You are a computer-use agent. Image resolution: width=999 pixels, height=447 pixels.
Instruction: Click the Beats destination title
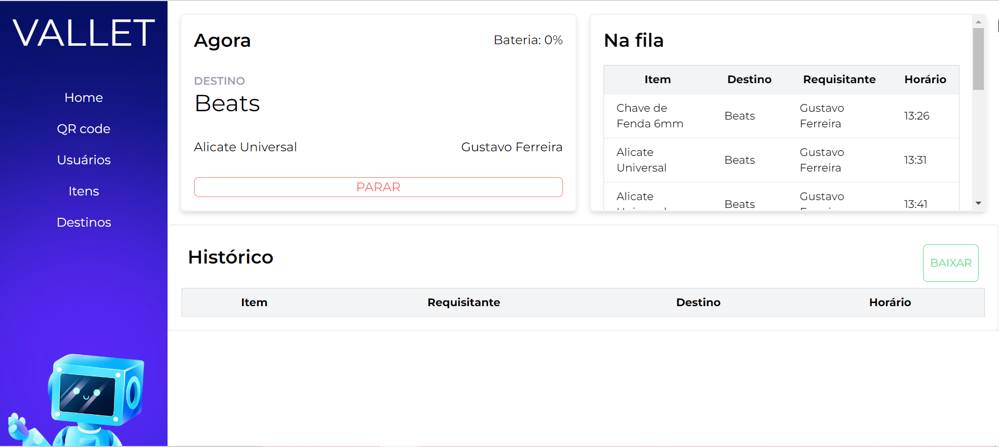coord(227,103)
